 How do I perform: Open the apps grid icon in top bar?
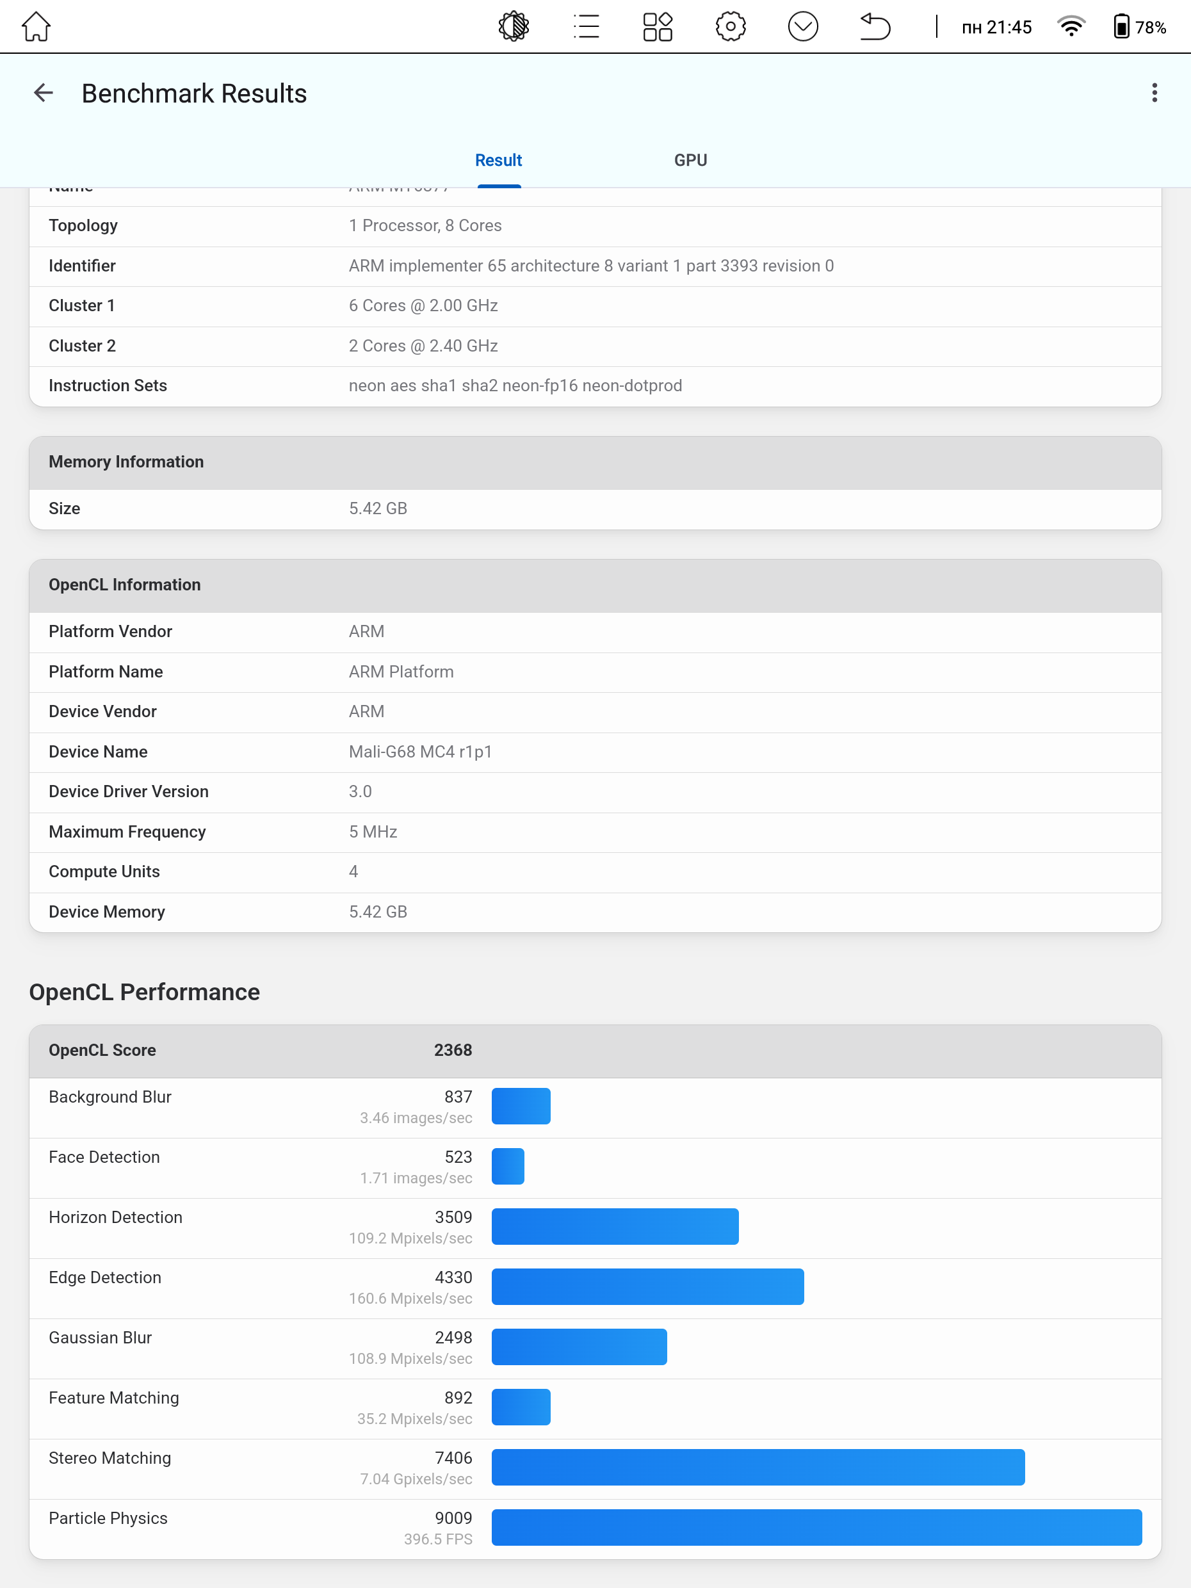coord(658,28)
